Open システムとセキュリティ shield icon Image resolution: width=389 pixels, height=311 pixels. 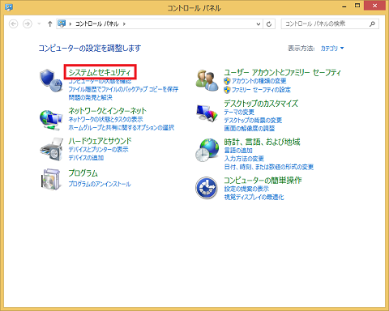[x=51, y=80]
